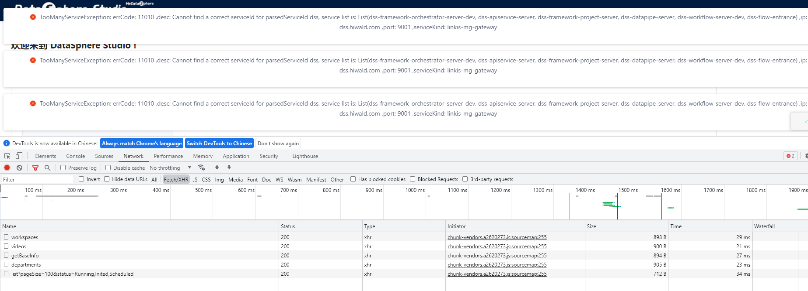
Task: Filter requests by Media
Action: pyautogui.click(x=235, y=179)
